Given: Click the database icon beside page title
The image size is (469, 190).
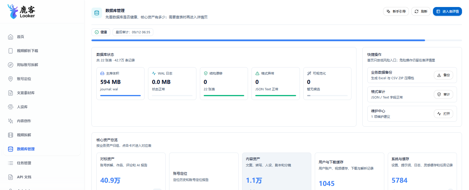Looking at the screenshot, I should click(97, 13).
